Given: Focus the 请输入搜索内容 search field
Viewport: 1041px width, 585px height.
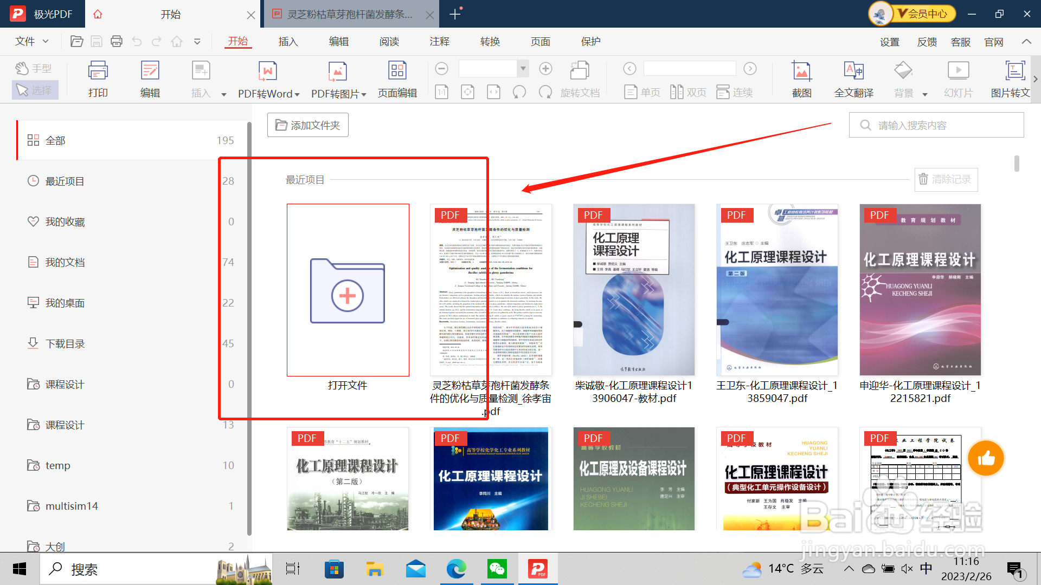Looking at the screenshot, I should (x=936, y=125).
